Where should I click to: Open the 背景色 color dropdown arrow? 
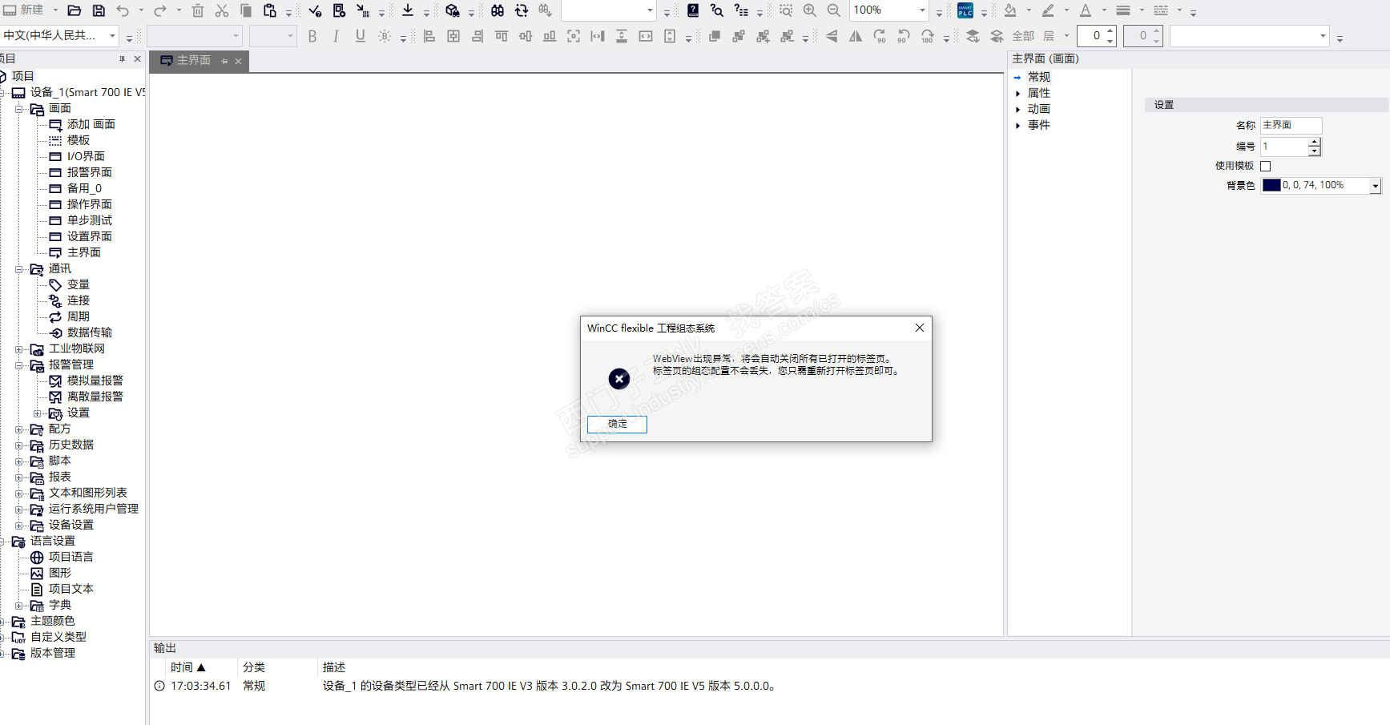tap(1376, 186)
